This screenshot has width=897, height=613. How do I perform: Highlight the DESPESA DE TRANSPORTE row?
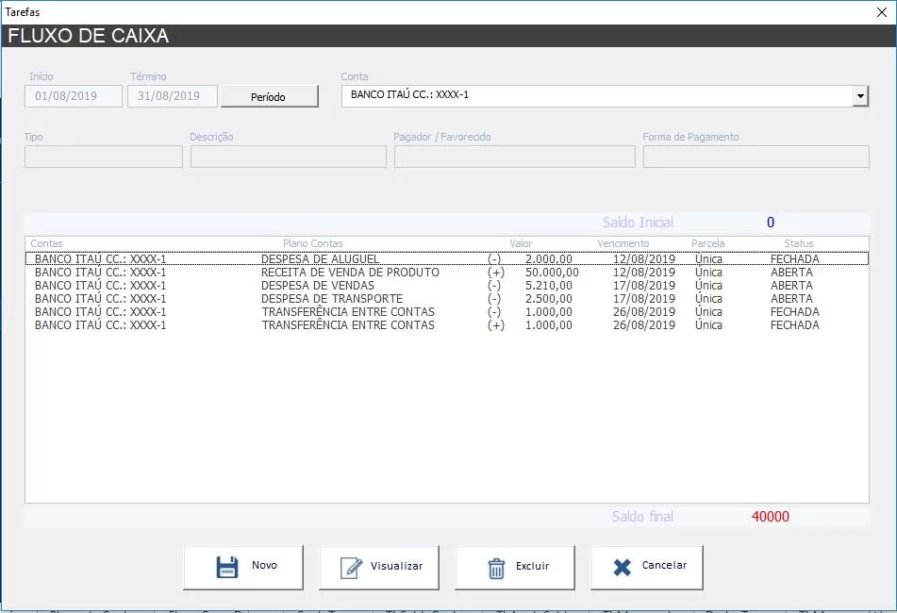332,299
